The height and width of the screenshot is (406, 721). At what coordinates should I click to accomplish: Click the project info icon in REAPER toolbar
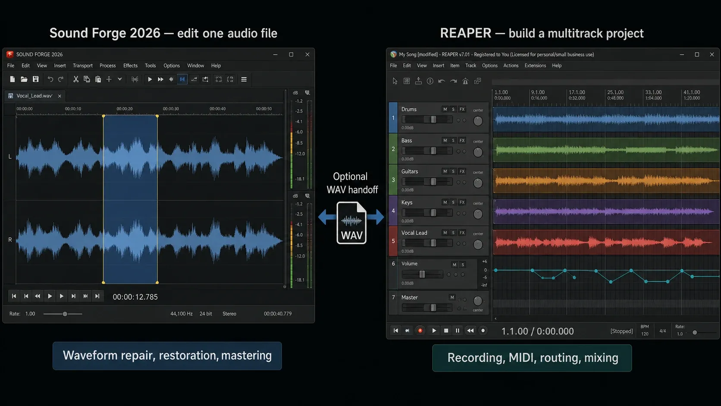[x=430, y=81]
